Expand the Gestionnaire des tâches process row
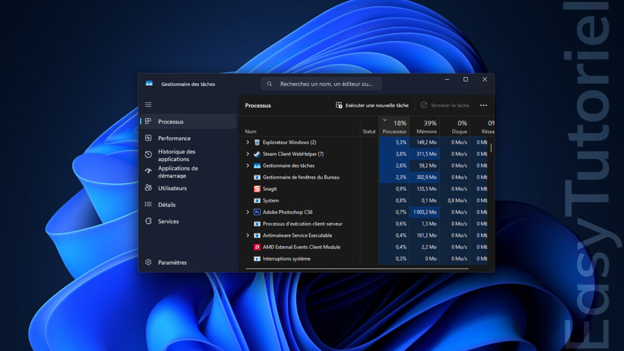The width and height of the screenshot is (624, 351). [248, 165]
